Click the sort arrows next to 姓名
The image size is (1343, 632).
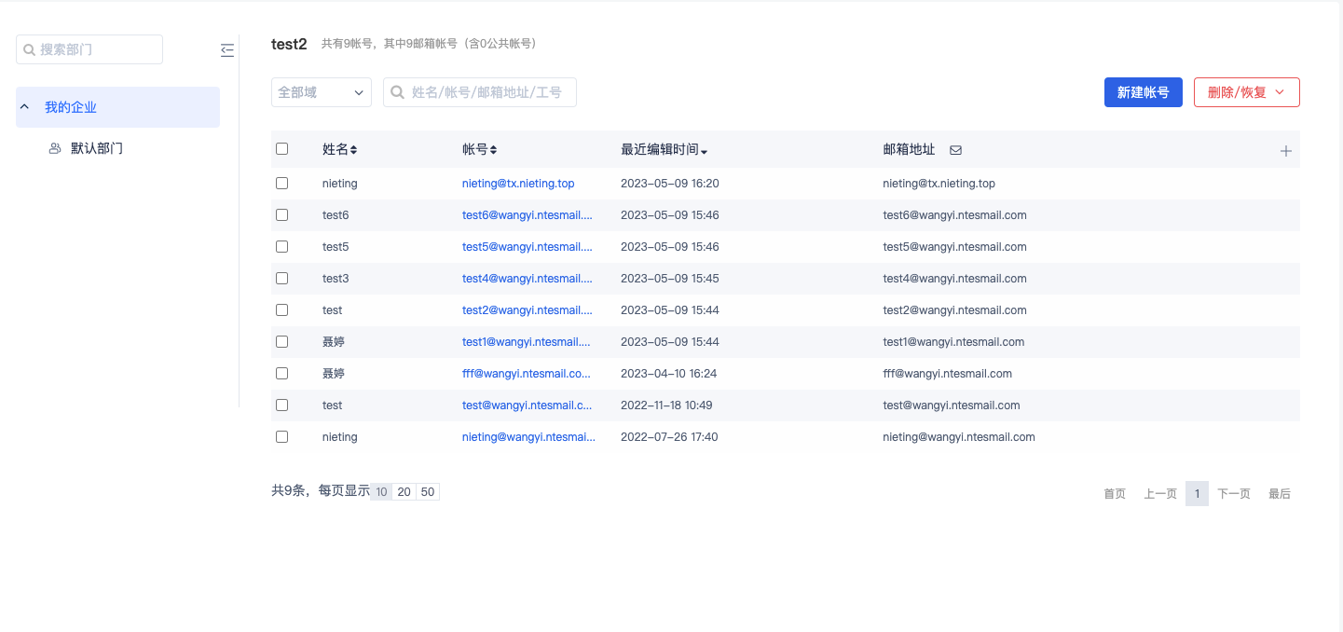(354, 150)
